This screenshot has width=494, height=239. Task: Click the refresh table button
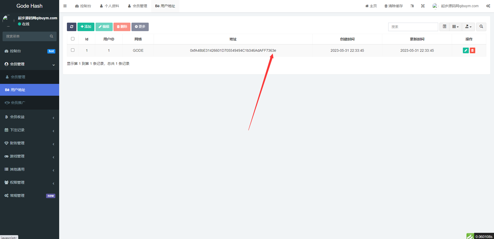72,27
